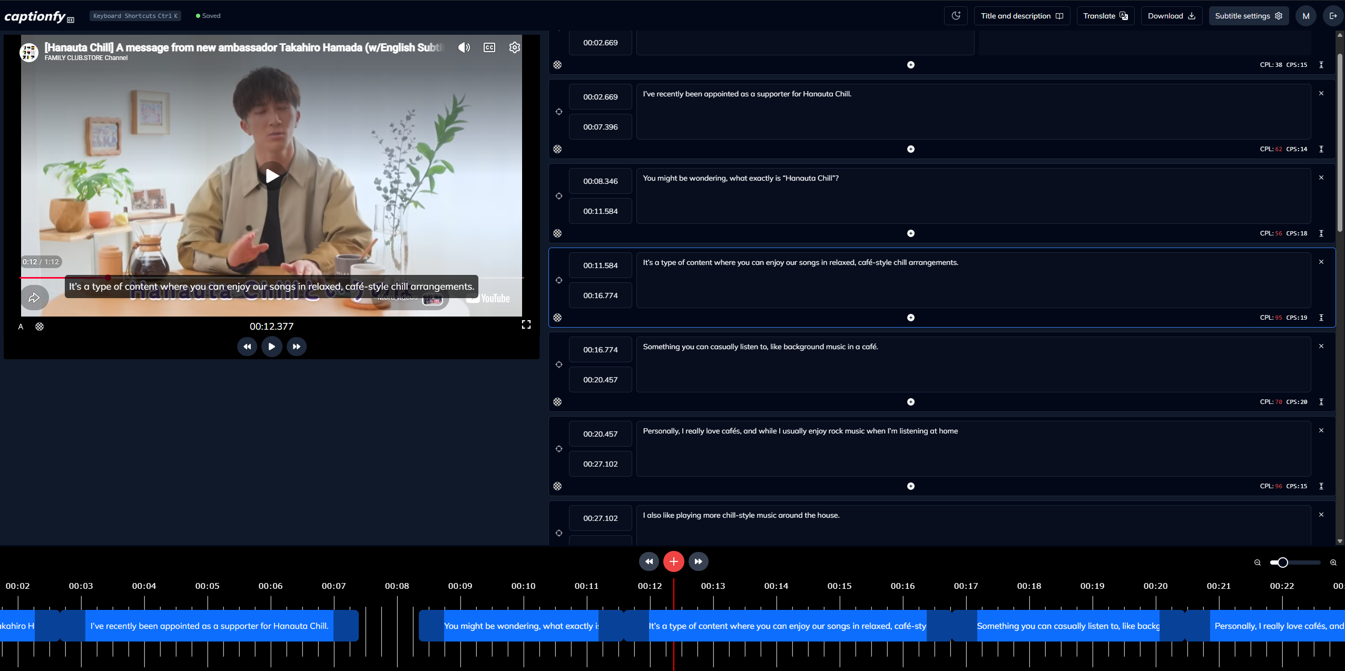Viewport: 1345px width, 671px height.
Task: Rewind using the button below the video
Action: (x=247, y=347)
